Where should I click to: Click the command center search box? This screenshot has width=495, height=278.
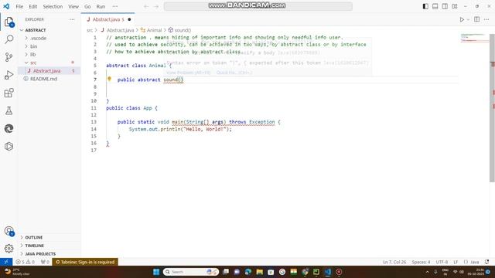pyautogui.click(x=258, y=6)
